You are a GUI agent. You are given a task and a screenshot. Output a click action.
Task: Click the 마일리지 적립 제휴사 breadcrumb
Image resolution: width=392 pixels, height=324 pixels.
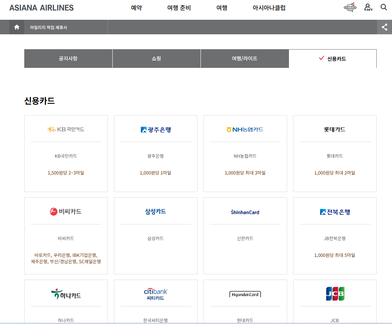[x=49, y=28]
